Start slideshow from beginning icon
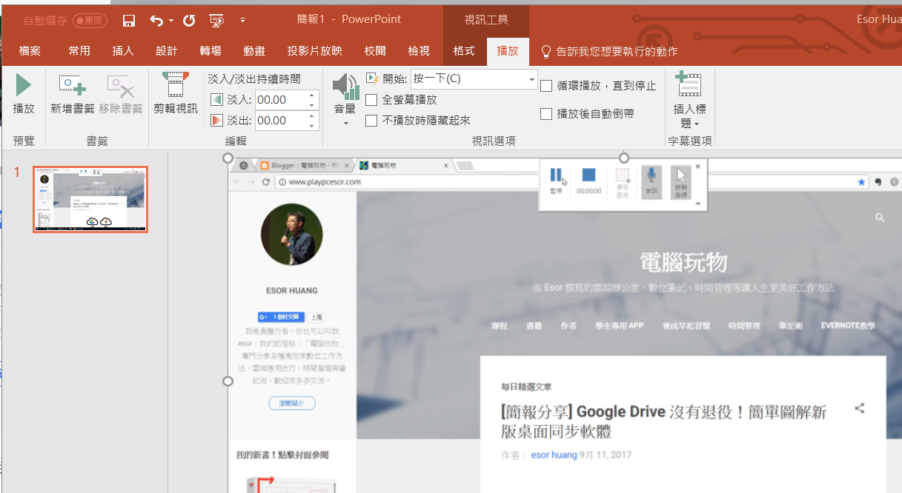The image size is (902, 493). click(x=216, y=21)
